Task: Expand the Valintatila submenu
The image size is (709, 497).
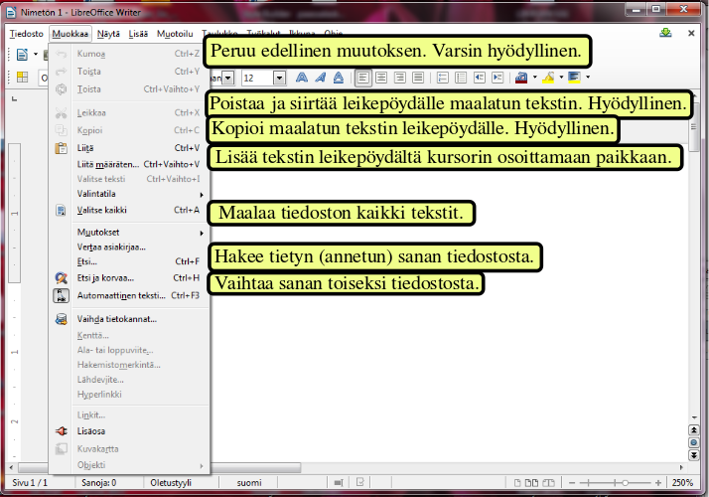Action: click(x=129, y=194)
